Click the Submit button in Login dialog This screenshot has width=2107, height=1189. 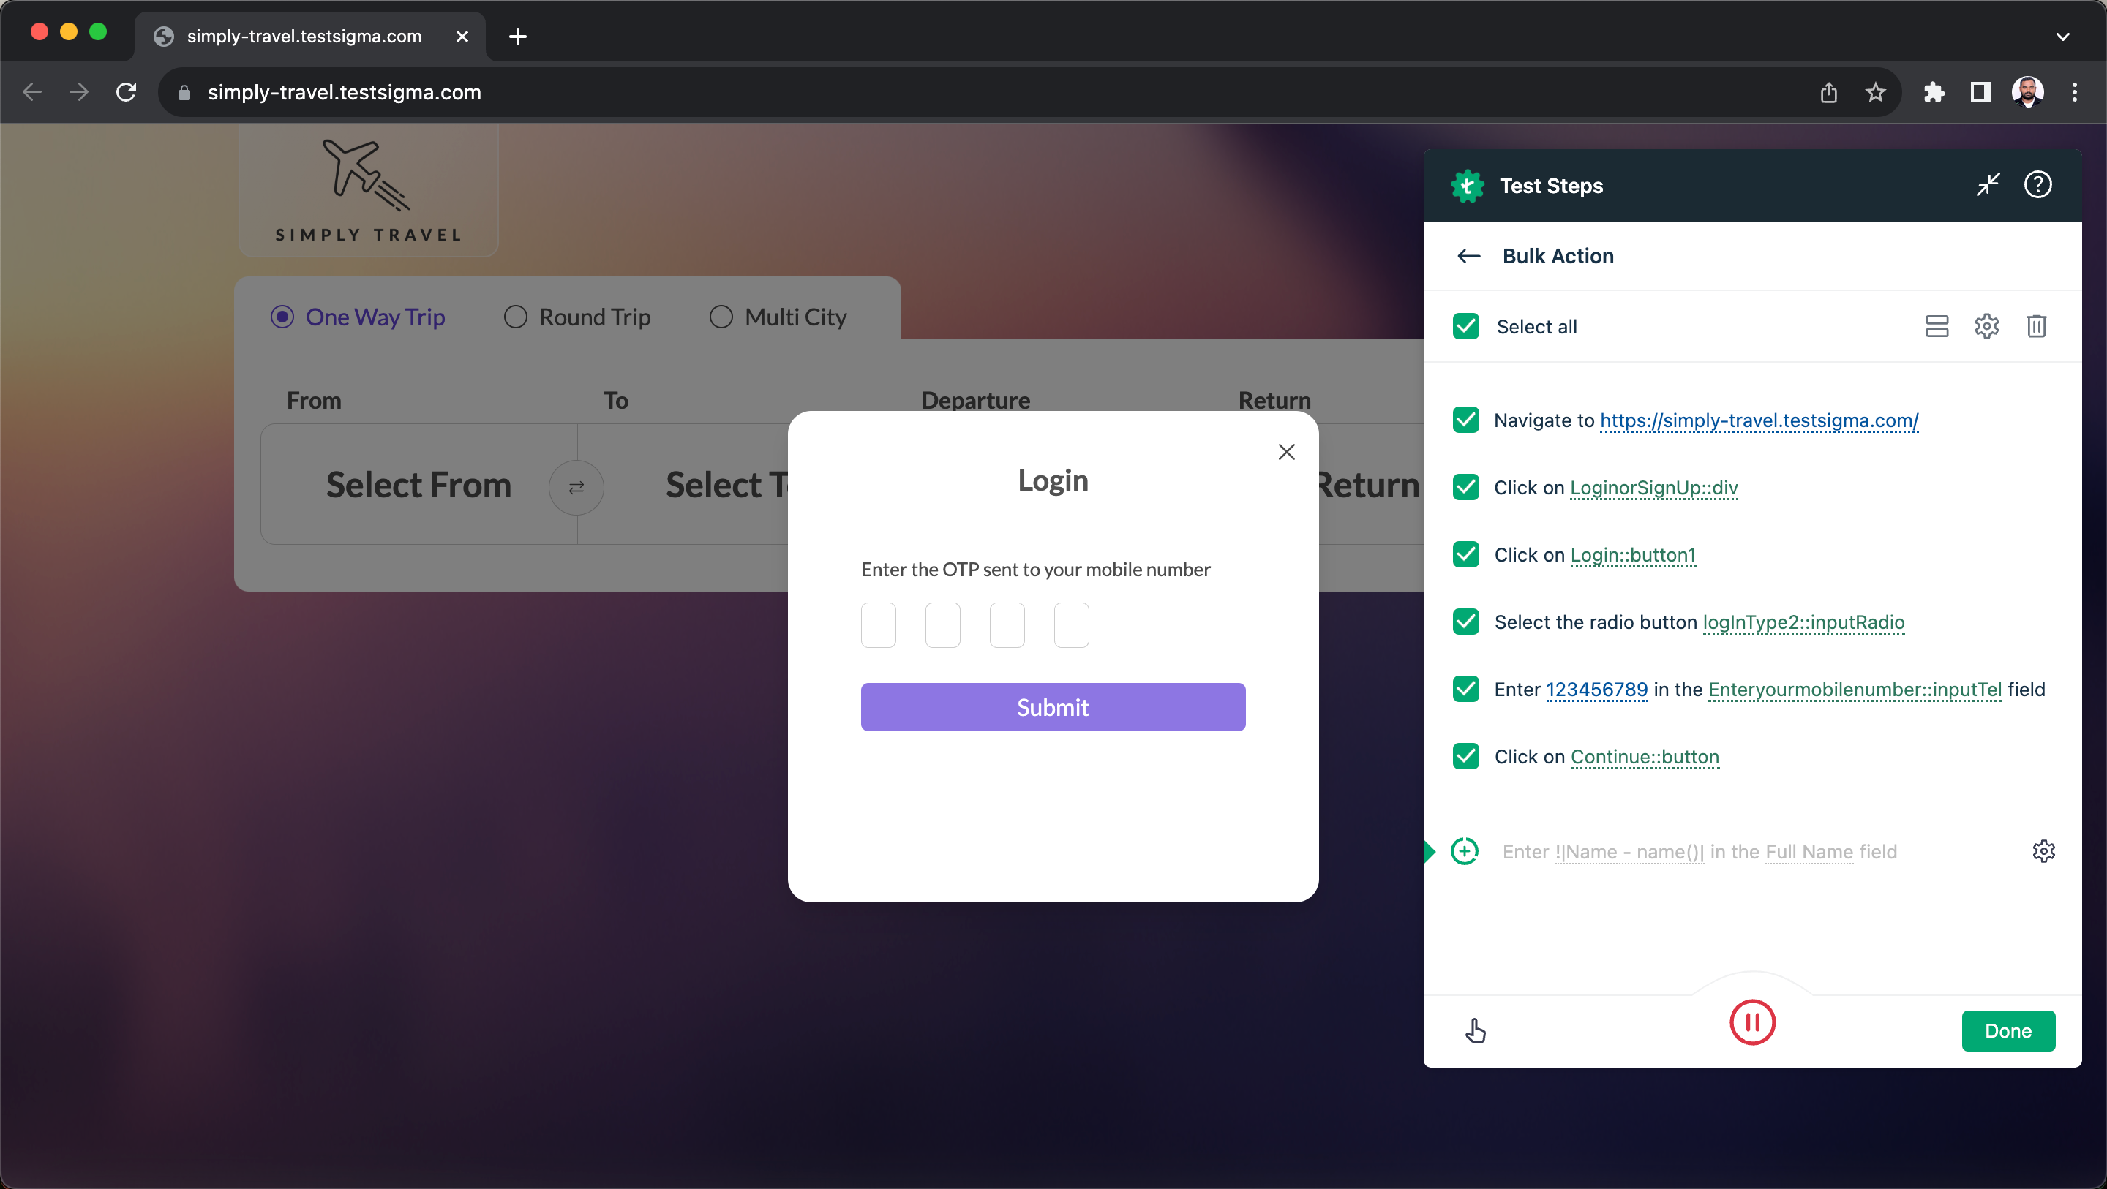1053,707
